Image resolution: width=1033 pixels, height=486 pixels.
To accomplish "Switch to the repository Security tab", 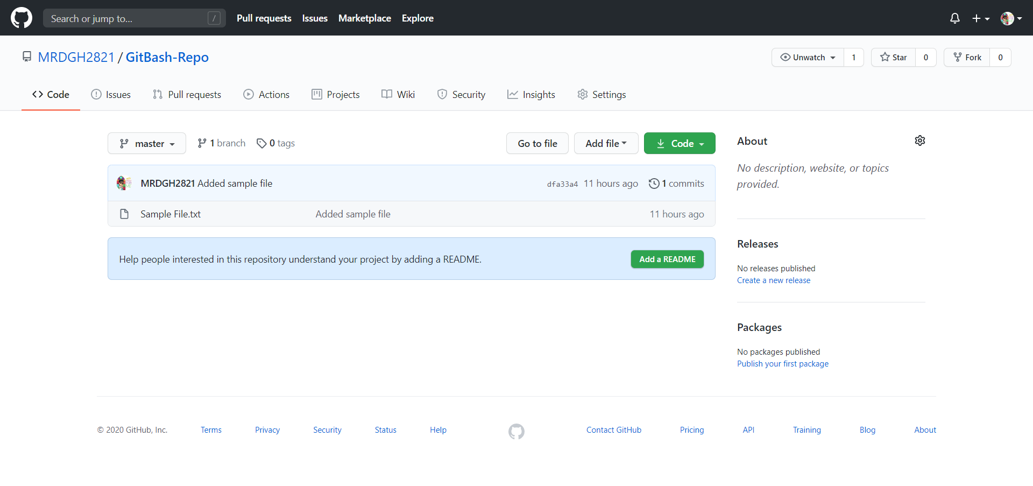I will [461, 95].
